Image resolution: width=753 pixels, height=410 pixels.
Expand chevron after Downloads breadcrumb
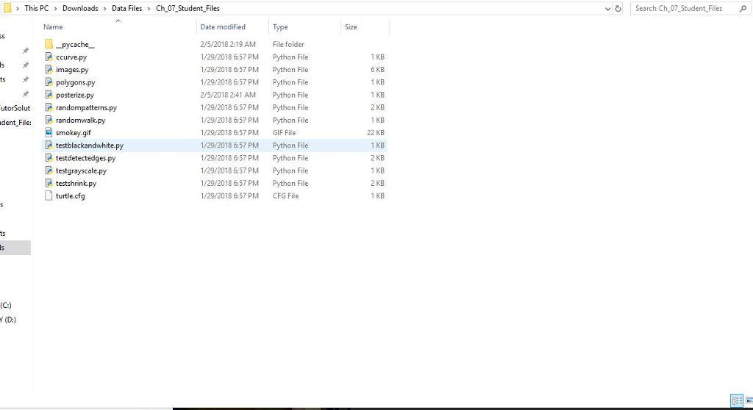pyautogui.click(x=104, y=9)
